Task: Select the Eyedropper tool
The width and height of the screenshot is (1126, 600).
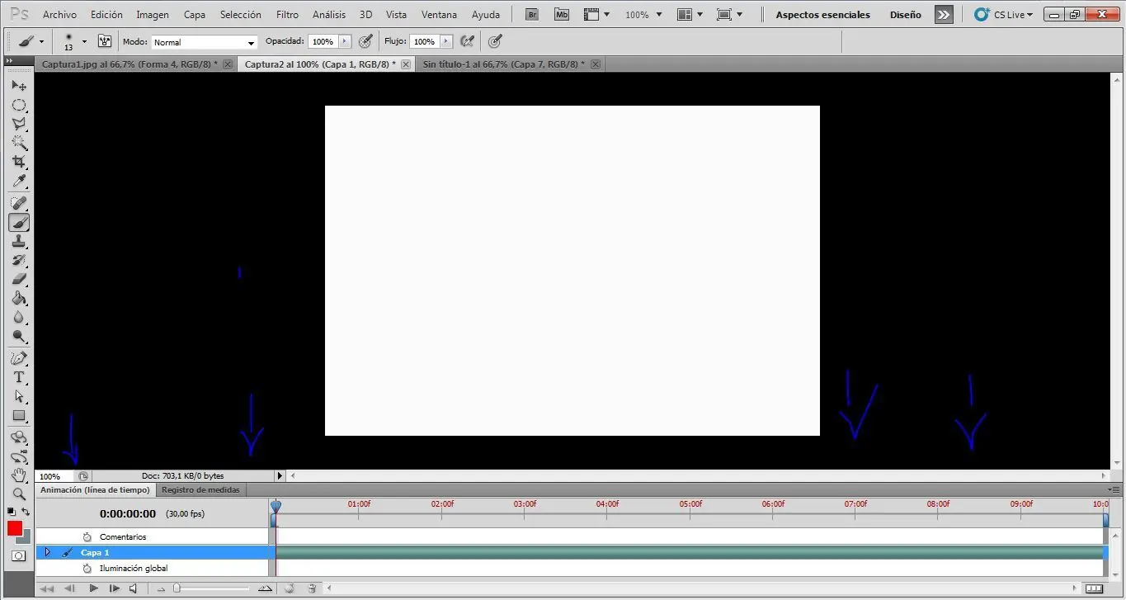Action: tap(18, 181)
